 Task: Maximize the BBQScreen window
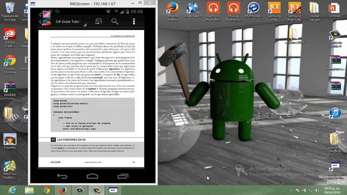pyautogui.click(x=140, y=3)
